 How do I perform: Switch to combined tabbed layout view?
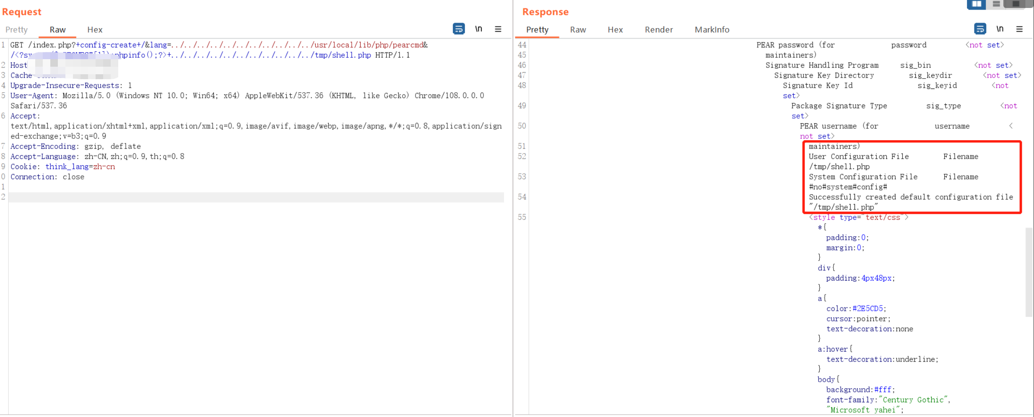coord(1016,4)
